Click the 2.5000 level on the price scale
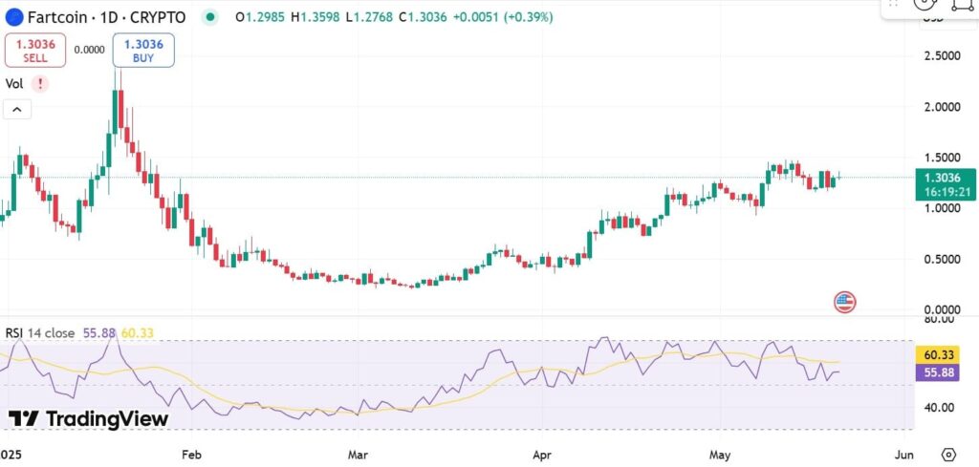The image size is (979, 467). click(x=942, y=56)
